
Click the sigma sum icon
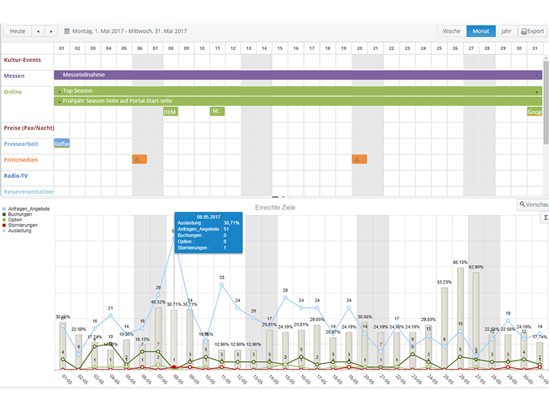(x=546, y=218)
